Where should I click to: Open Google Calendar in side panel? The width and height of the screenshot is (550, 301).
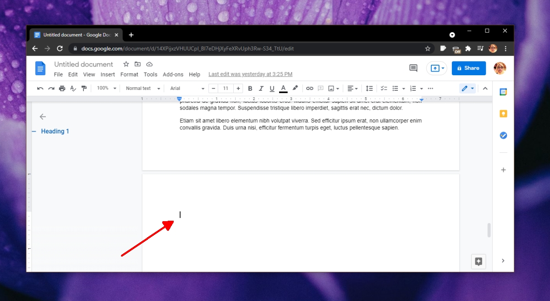[503, 92]
